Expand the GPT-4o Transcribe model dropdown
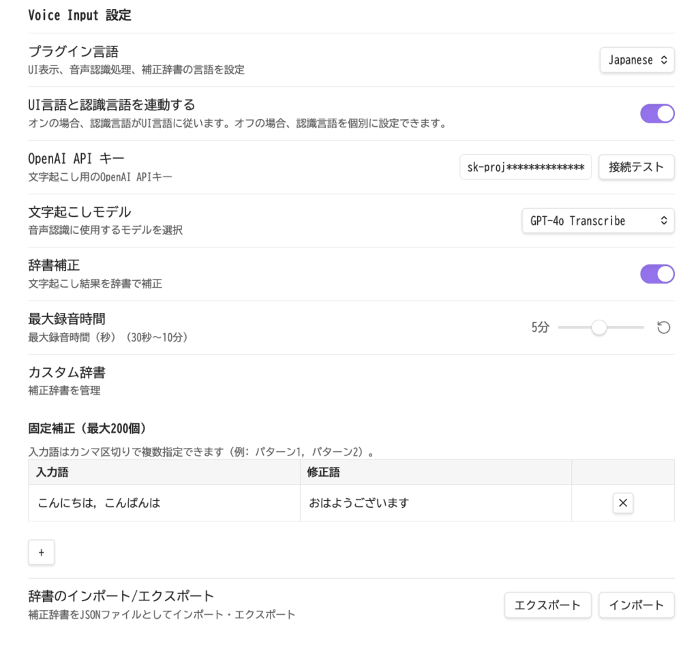The height and width of the screenshot is (653, 698). click(x=598, y=221)
